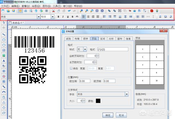
Task: Click the Open file folder icon
Action: tap(8, 11)
